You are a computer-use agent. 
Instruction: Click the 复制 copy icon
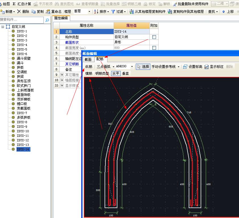(33, 11)
